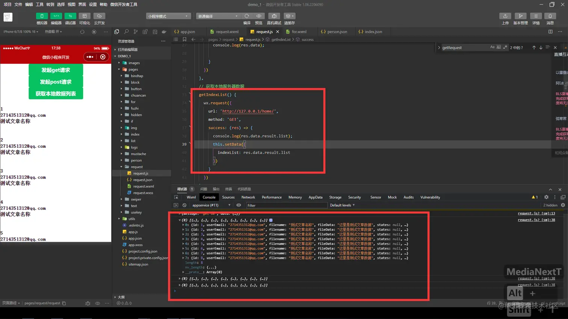
Task: Click the split editor icon
Action: (x=550, y=32)
